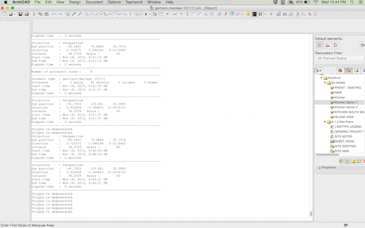Click the camera icon in toolbar
This screenshot has width=365, height=228.
(x=285, y=14)
